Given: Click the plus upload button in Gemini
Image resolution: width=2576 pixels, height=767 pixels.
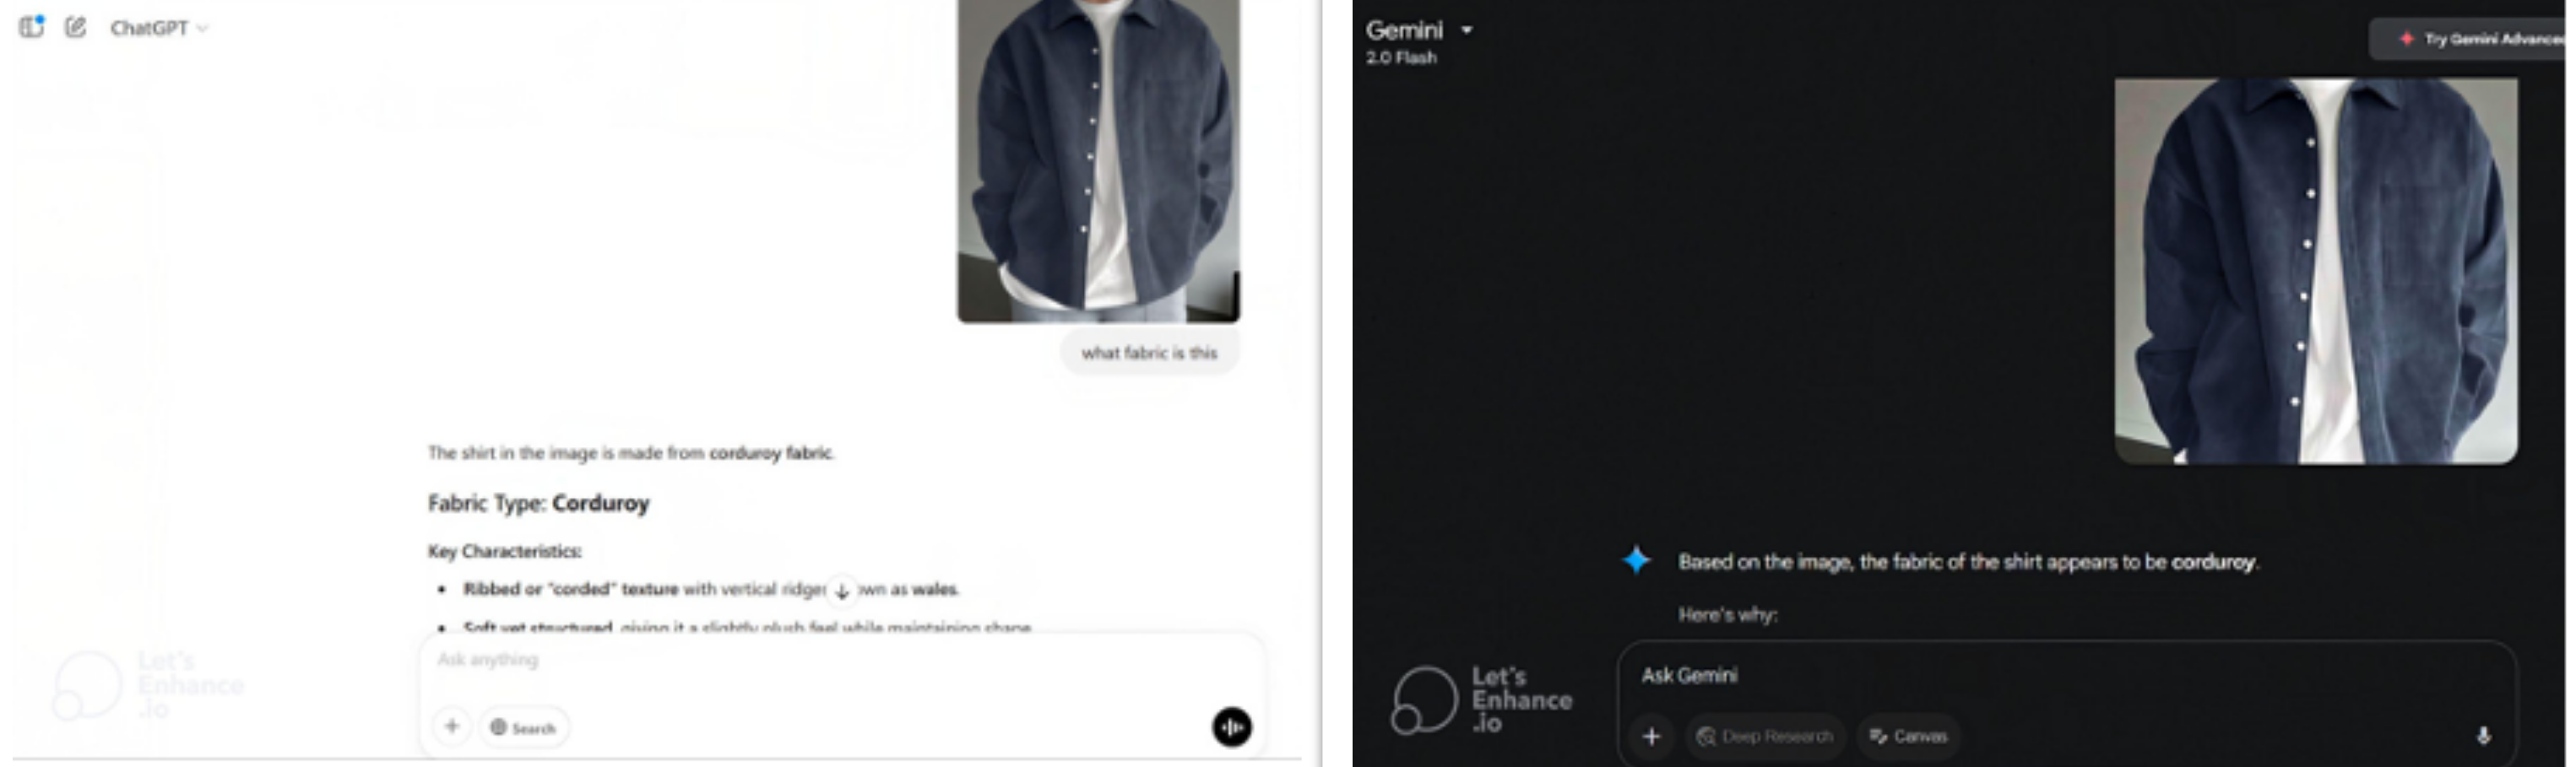Looking at the screenshot, I should [1651, 736].
